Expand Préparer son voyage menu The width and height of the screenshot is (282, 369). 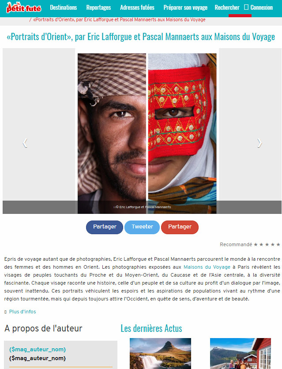tap(185, 8)
